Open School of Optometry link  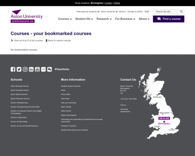coord(19,117)
